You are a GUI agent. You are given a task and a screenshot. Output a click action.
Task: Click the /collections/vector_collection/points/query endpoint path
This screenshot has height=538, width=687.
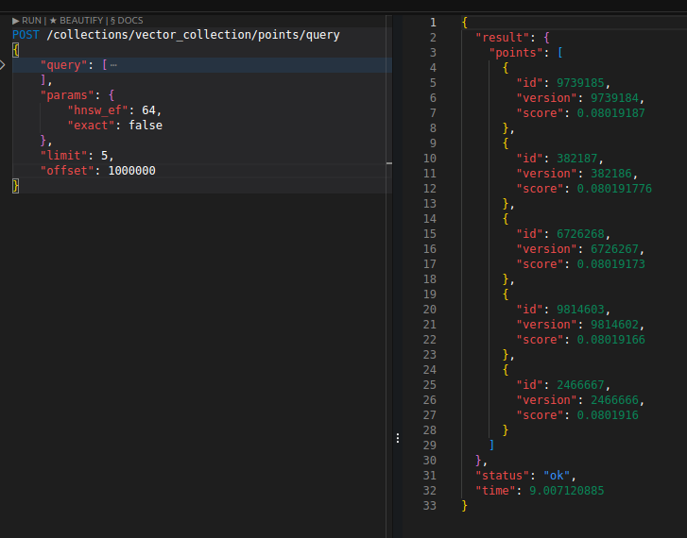coord(193,35)
